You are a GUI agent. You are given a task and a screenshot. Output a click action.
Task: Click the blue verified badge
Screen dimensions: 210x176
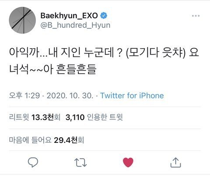(104, 16)
